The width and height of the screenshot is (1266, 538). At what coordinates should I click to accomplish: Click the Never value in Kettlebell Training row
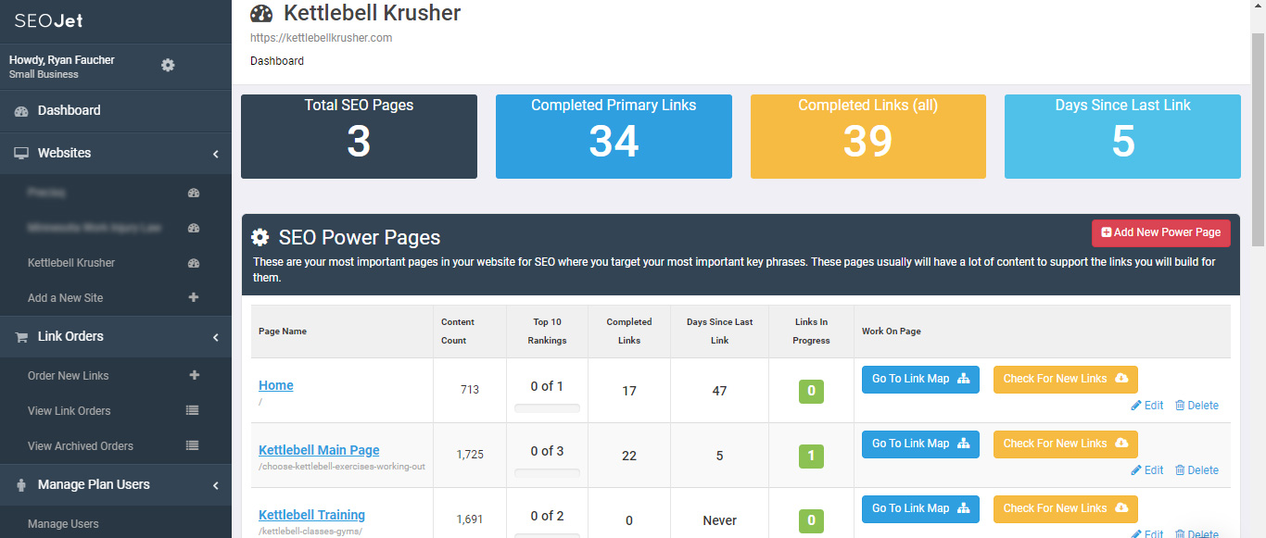pos(720,520)
